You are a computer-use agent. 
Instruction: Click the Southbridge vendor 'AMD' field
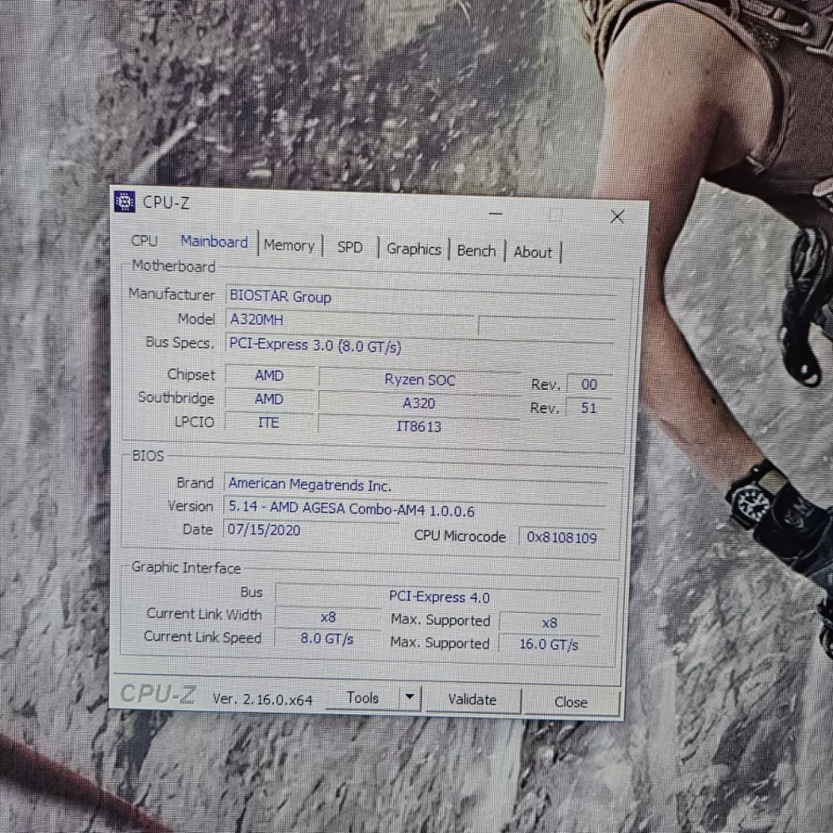click(269, 399)
